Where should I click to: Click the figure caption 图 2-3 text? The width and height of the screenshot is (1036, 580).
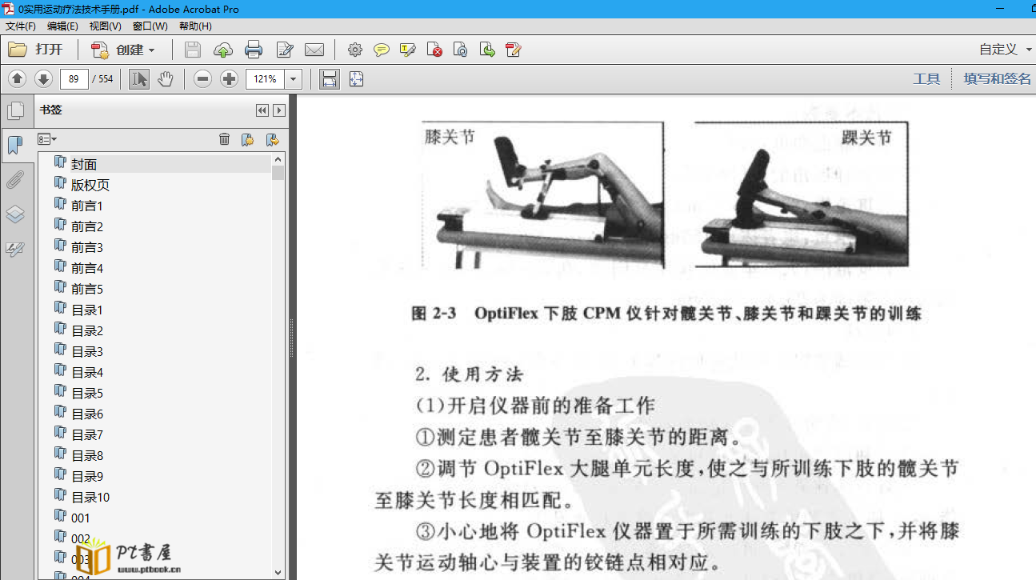pos(666,314)
